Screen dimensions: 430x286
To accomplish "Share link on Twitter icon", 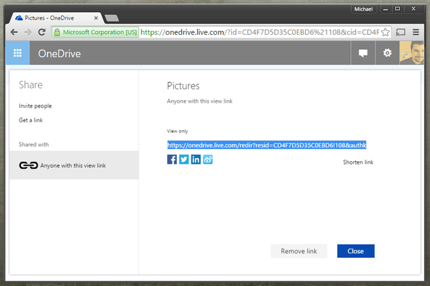I will 183,159.
